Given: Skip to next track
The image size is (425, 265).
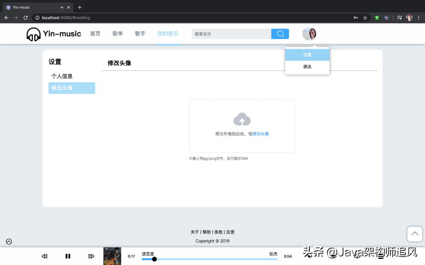Looking at the screenshot, I should pyautogui.click(x=91, y=256).
